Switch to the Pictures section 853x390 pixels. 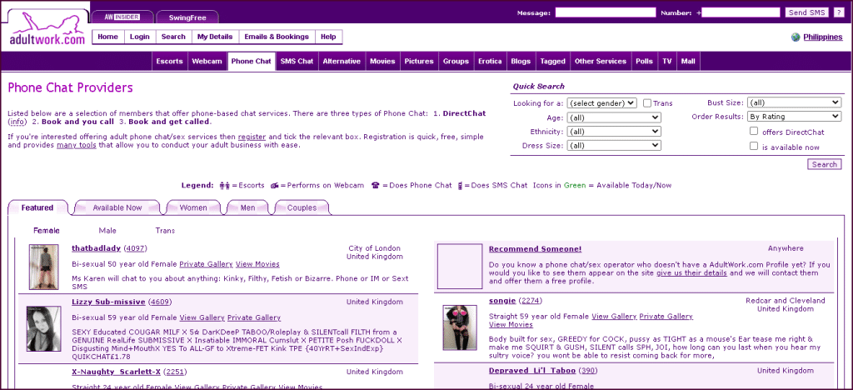coord(419,62)
